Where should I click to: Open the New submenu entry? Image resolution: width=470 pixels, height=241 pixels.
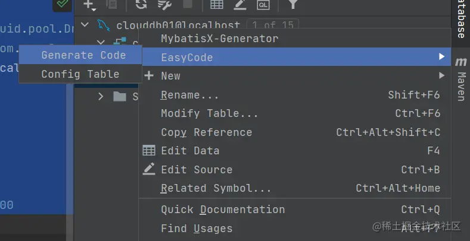click(x=295, y=75)
